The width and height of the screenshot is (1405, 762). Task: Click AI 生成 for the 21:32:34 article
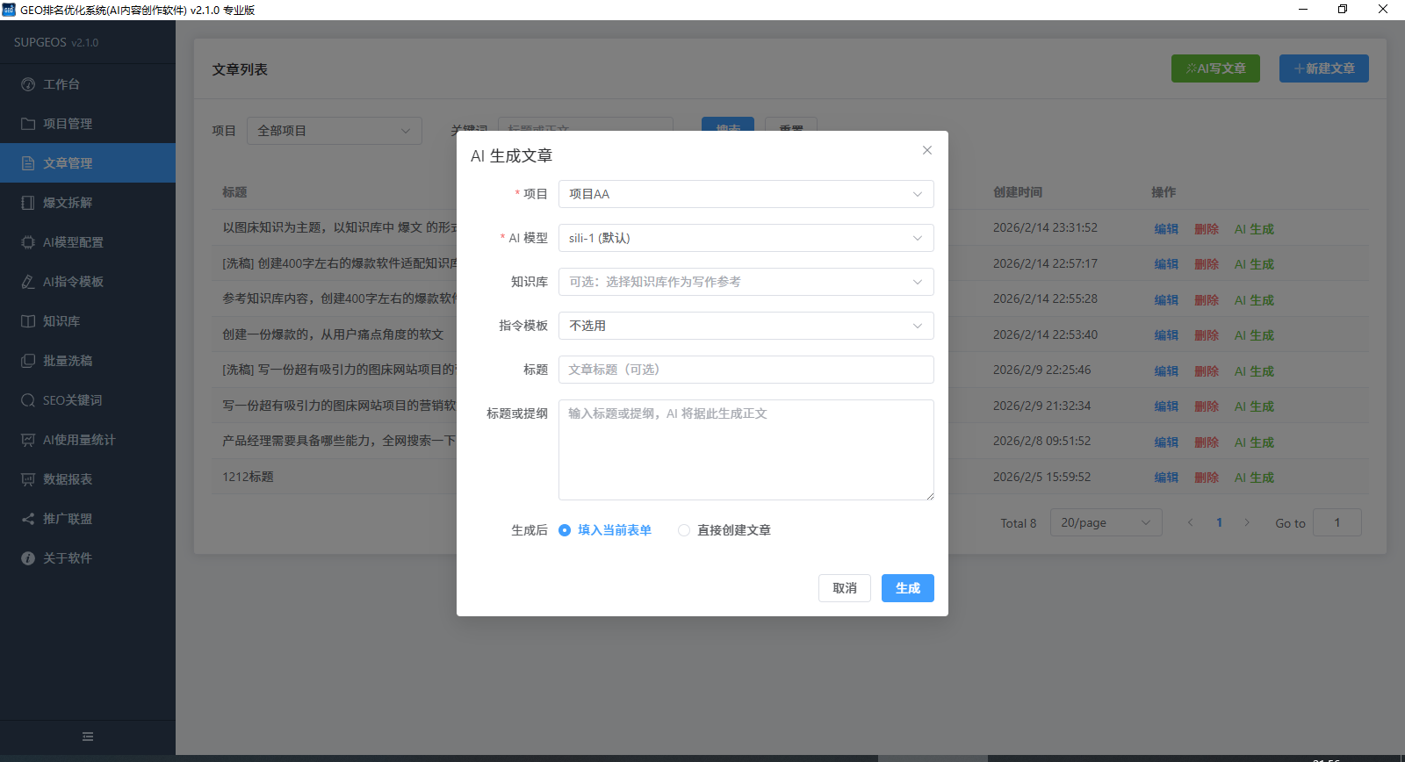click(1254, 406)
